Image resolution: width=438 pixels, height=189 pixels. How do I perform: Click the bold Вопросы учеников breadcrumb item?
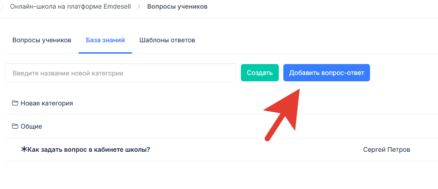pyautogui.click(x=177, y=7)
